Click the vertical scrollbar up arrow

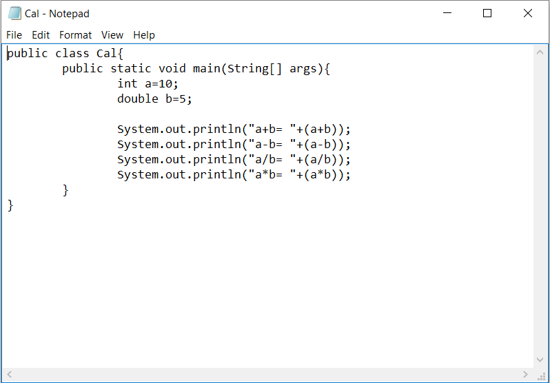540,52
